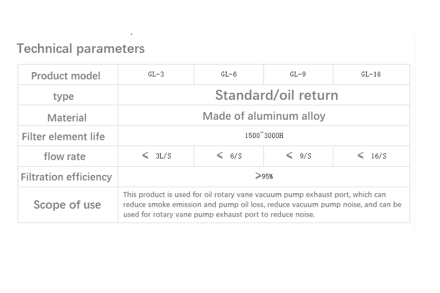
Task: Click the Filtration efficiency row label
Action: (x=66, y=177)
